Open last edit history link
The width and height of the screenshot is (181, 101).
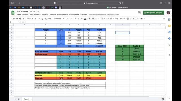click(104, 15)
